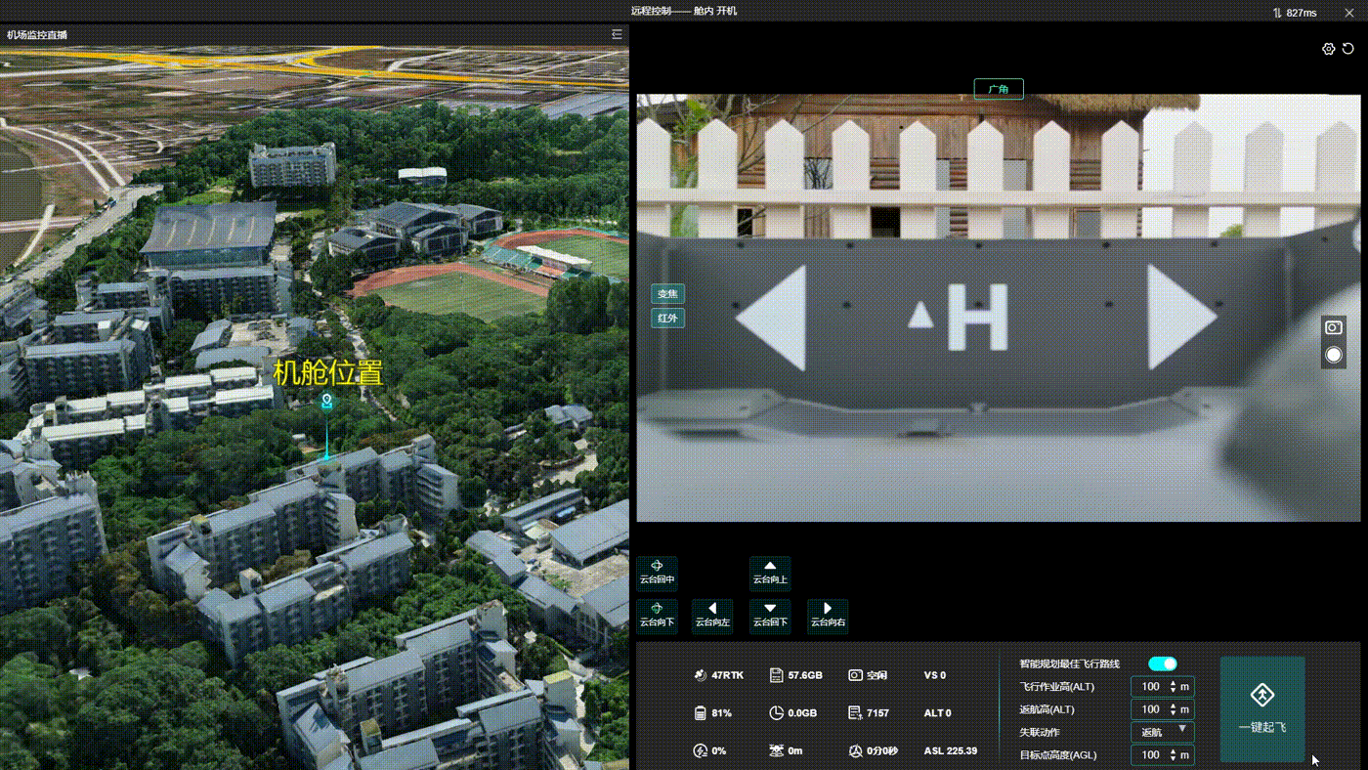1368x770 pixels.
Task: Switch camera to 红外 infrared mode
Action: click(668, 318)
